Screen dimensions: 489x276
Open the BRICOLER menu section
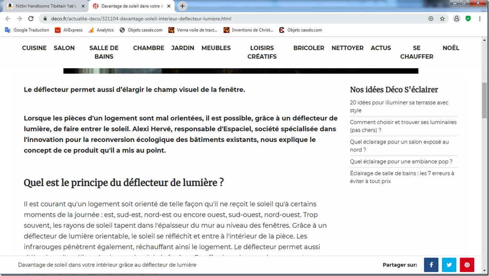309,48
